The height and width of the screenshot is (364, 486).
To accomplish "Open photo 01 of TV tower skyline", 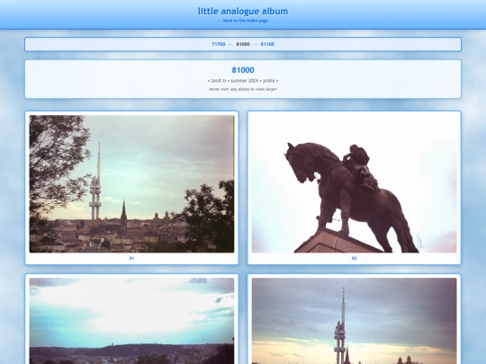I will coord(131,184).
